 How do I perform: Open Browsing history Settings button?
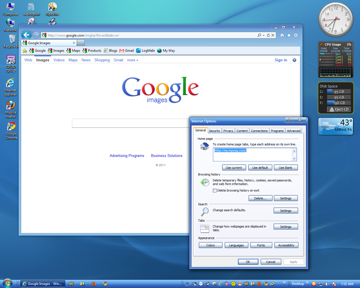point(286,198)
